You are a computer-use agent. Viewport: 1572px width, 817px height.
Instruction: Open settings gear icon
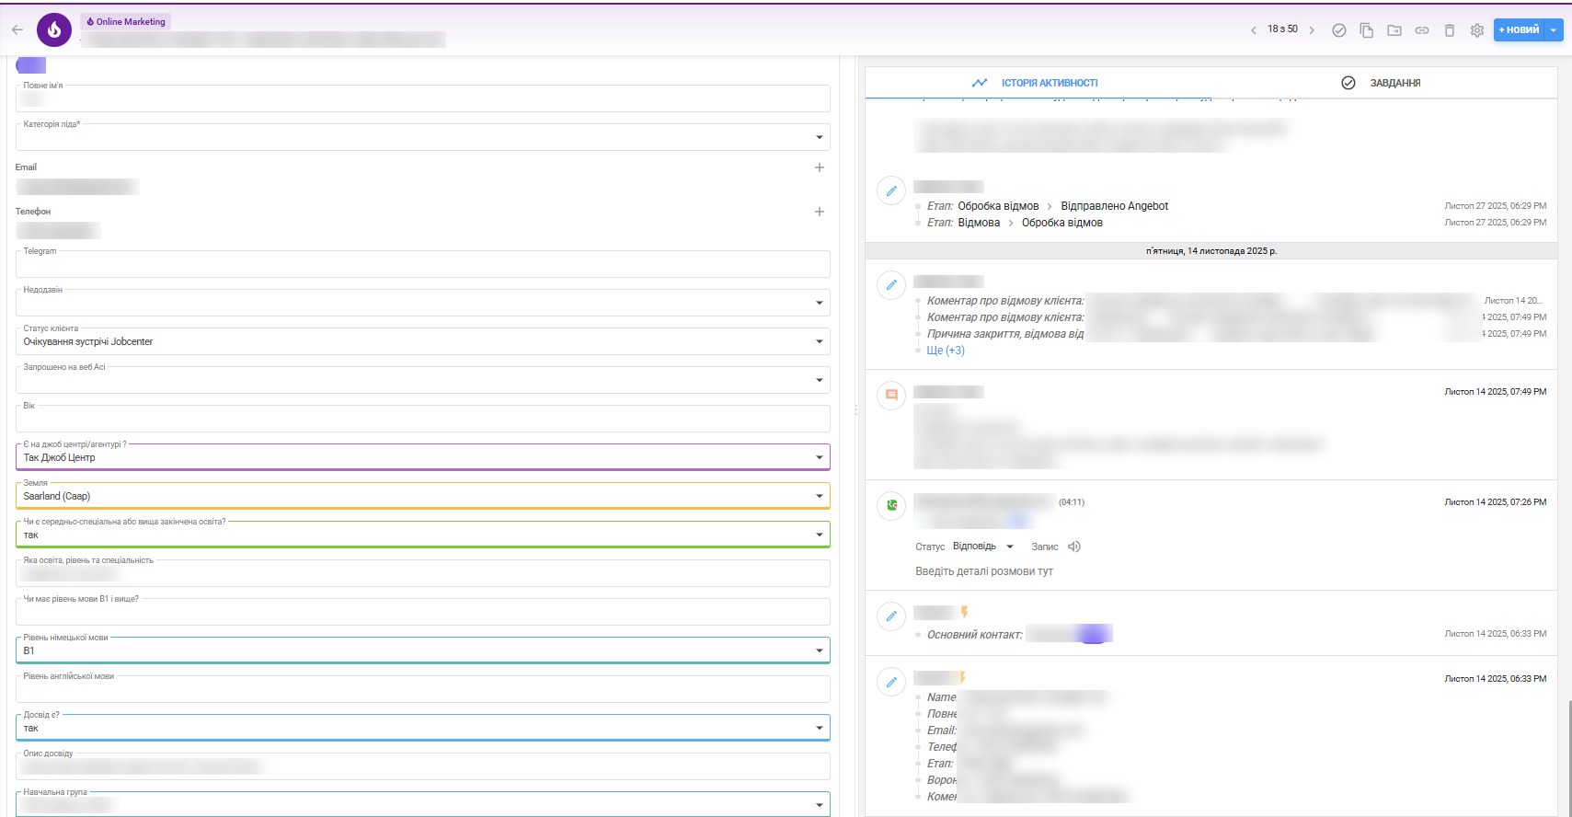pos(1477,30)
